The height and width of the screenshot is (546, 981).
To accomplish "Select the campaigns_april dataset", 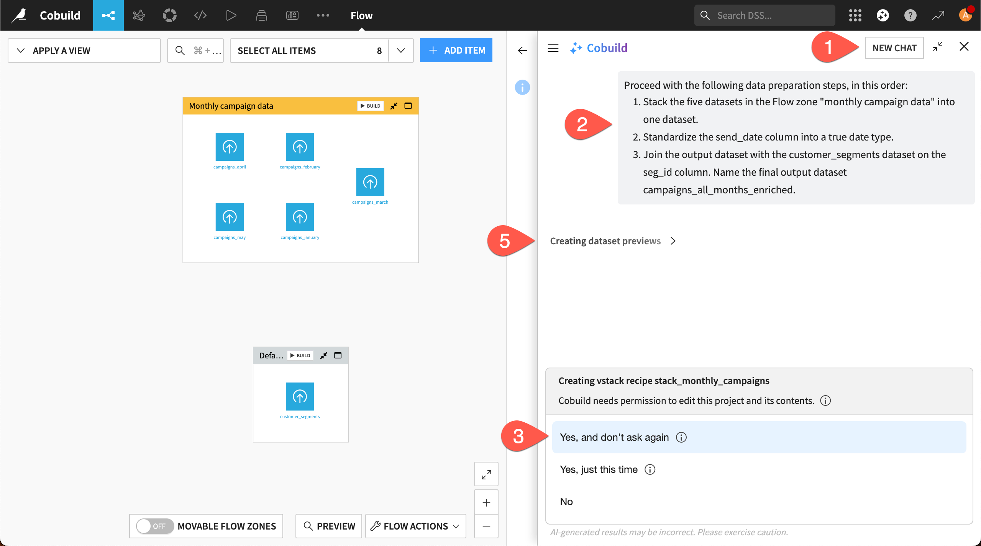I will click(230, 147).
